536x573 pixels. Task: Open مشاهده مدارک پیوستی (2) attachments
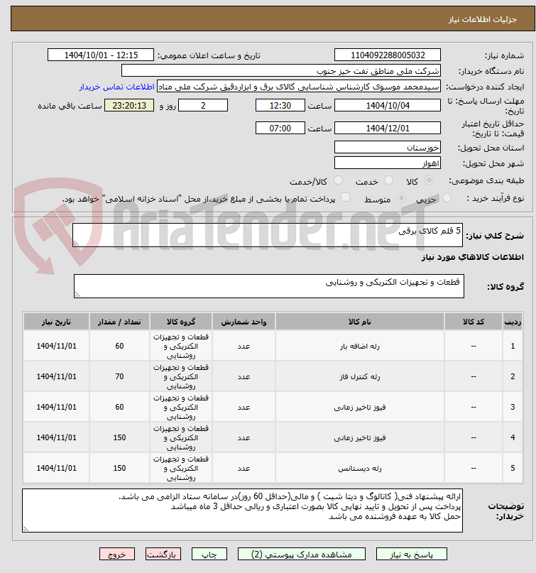coord(302,554)
